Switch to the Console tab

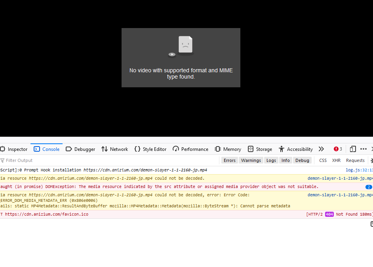coord(47,149)
